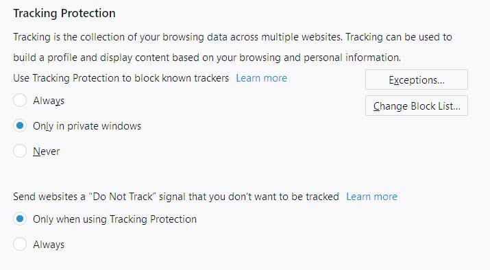Viewport: 490px width, 270px height.
Task: Click the description line starting Tracking is the collection
Action: pos(232,37)
